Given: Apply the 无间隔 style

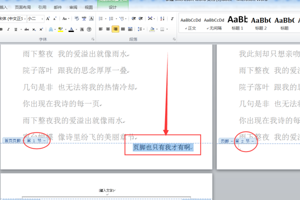Looking at the screenshot, I should [214, 23].
